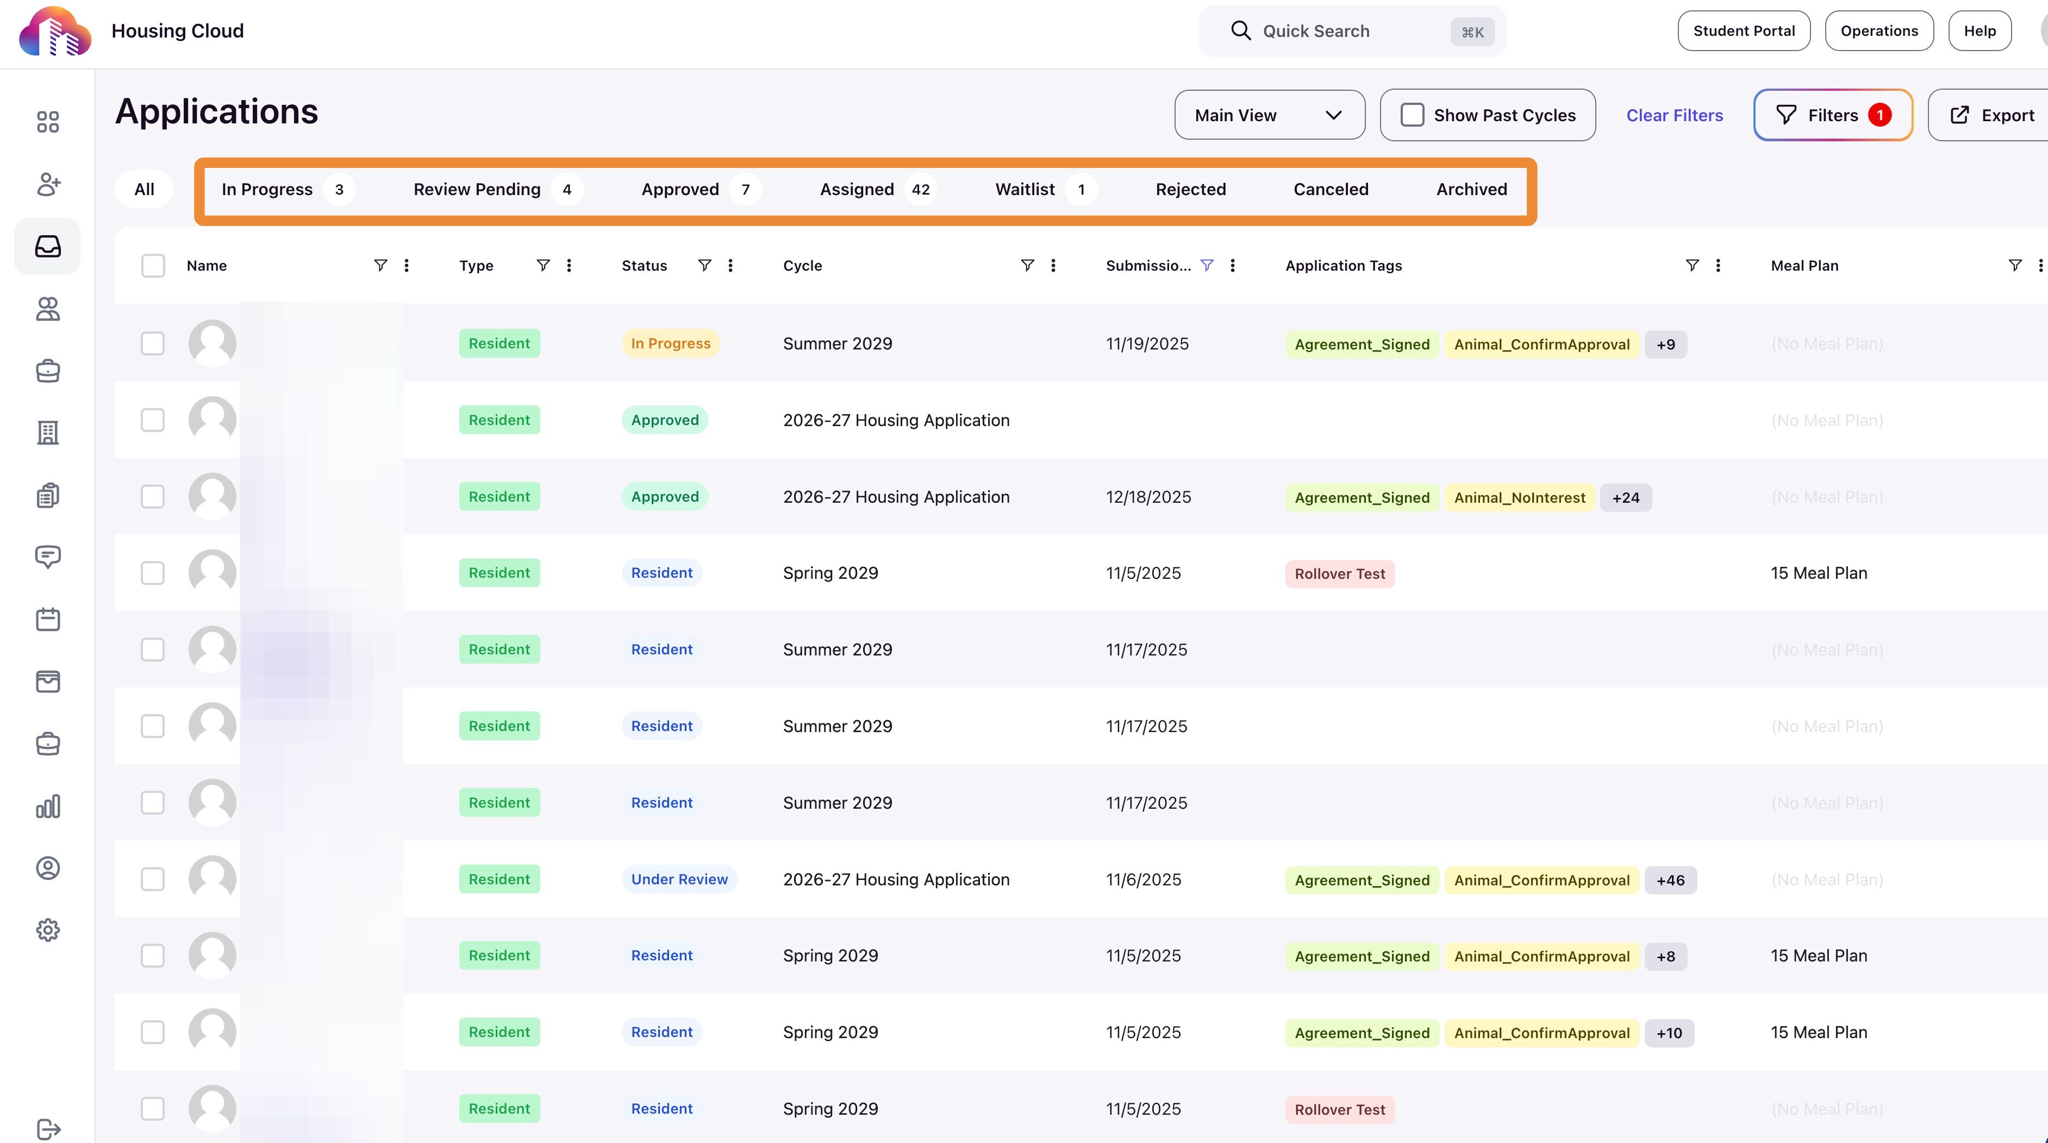
Task: Open the dashboard grid icon in sidebar
Action: 48,122
